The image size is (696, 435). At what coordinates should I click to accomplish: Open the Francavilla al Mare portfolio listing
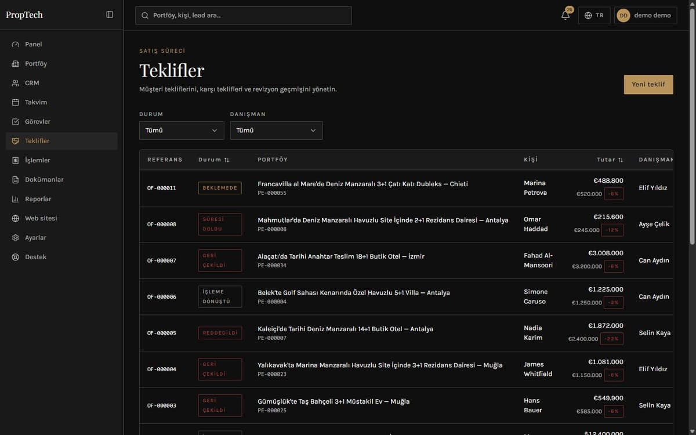click(362, 184)
